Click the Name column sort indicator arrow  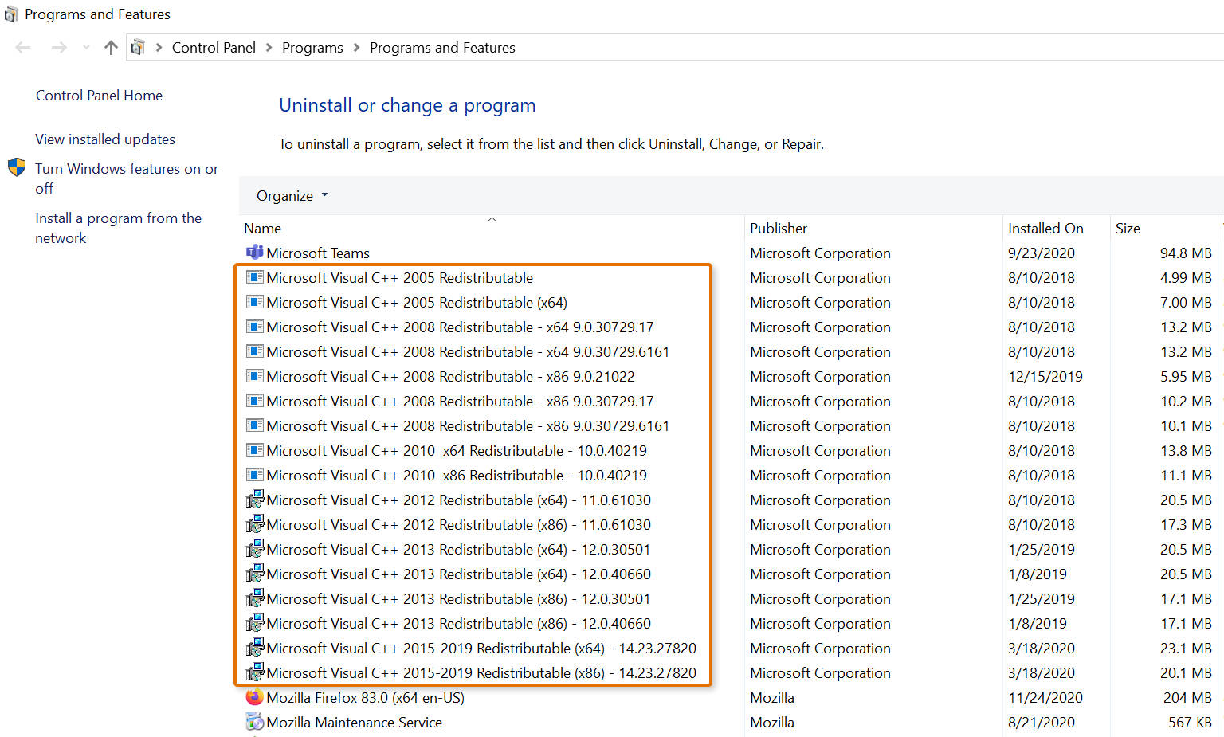click(492, 219)
